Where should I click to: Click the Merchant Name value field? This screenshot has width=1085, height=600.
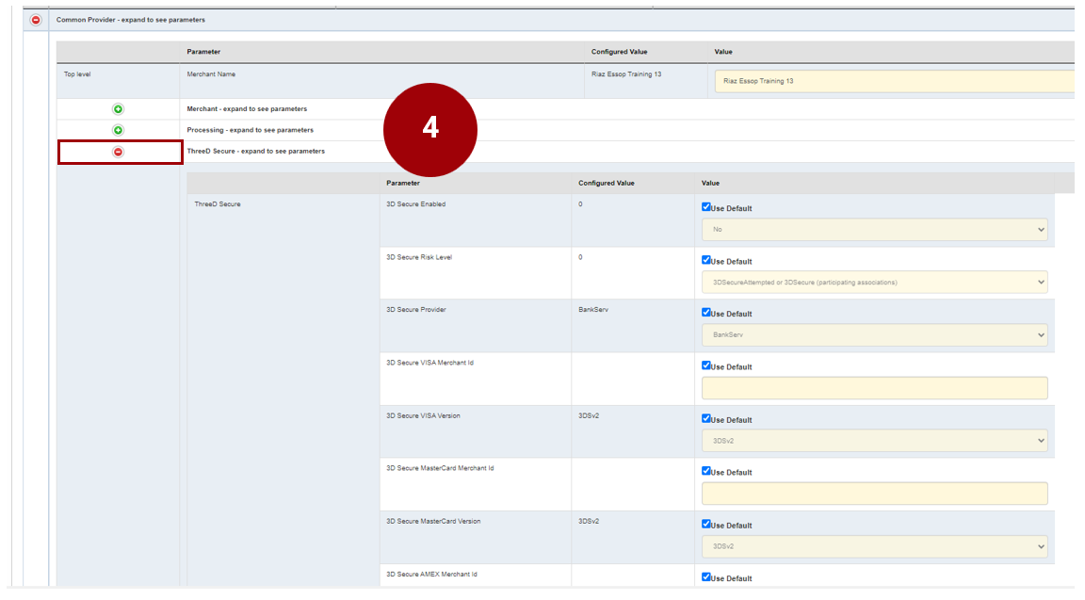coord(894,81)
